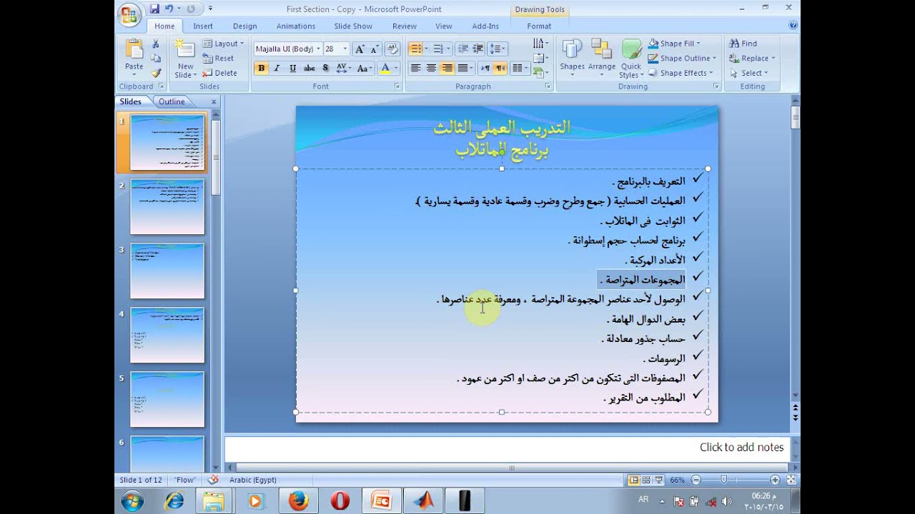This screenshot has width=915, height=514.
Task: Toggle Italic formatting
Action: 277,68
